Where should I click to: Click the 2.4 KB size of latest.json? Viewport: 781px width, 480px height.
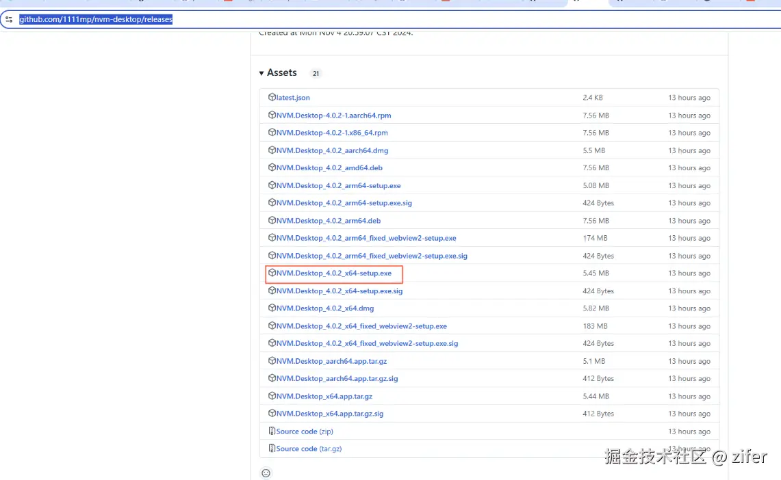pos(593,98)
